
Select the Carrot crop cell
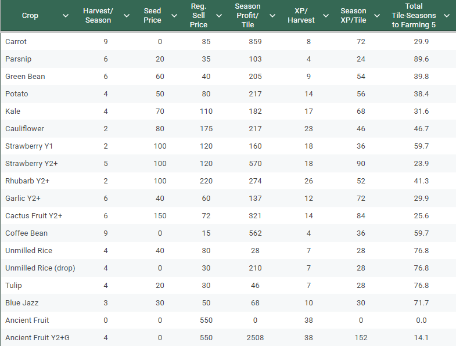coord(16,42)
